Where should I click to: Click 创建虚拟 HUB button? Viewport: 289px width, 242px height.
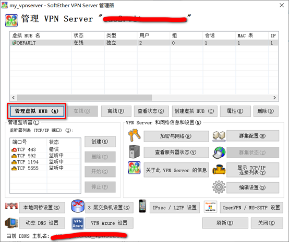pyautogui.click(x=195, y=111)
